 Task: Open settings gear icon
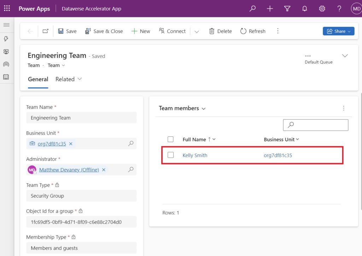[322, 8]
